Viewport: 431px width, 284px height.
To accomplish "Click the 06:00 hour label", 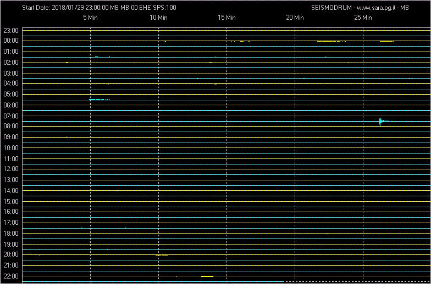I will (x=11, y=105).
